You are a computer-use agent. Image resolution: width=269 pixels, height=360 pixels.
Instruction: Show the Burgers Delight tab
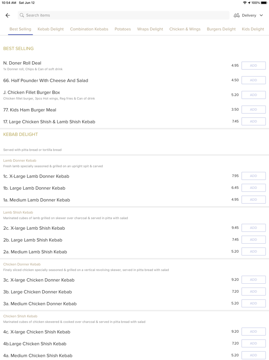coord(221,29)
